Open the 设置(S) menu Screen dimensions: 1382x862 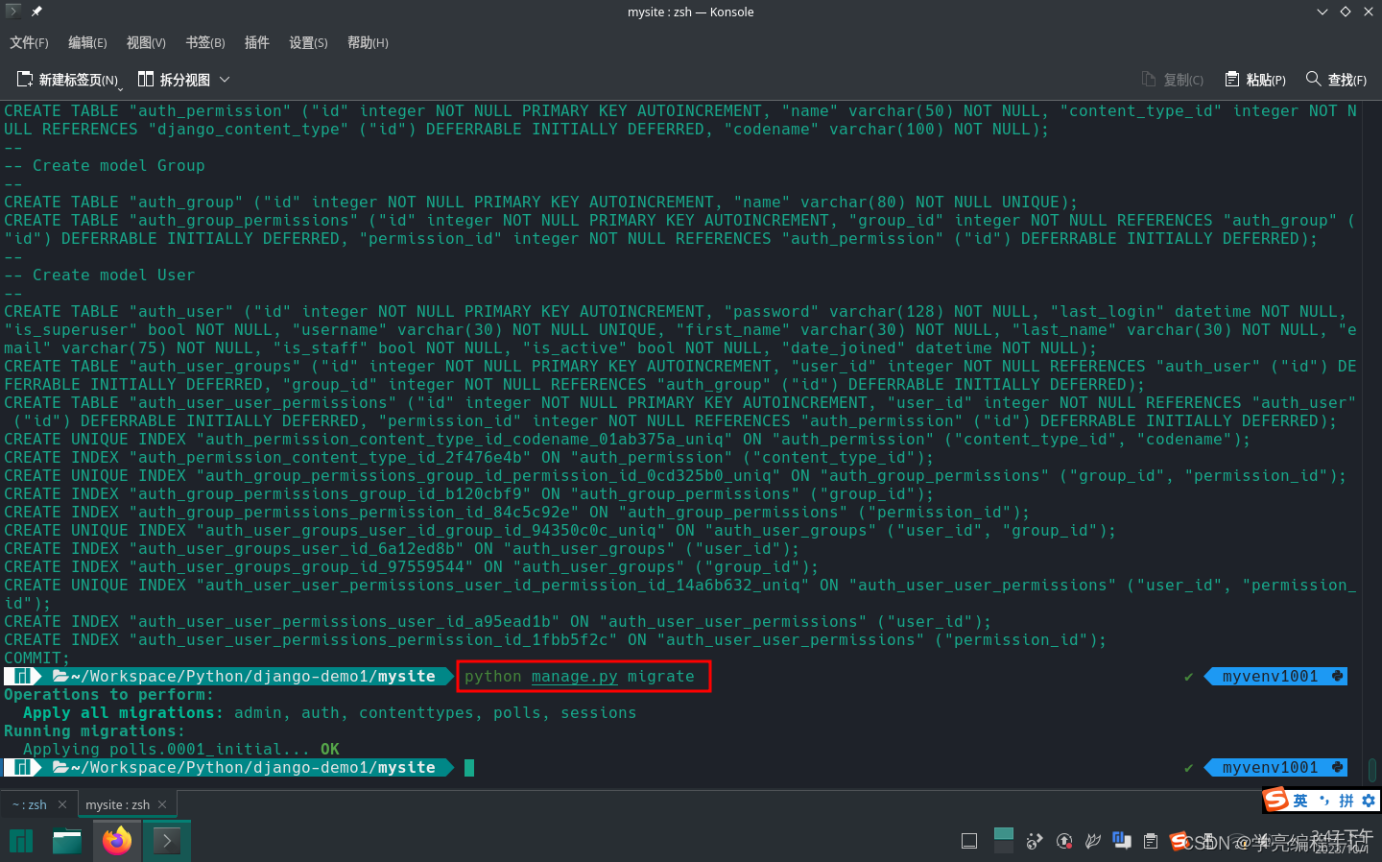308,42
